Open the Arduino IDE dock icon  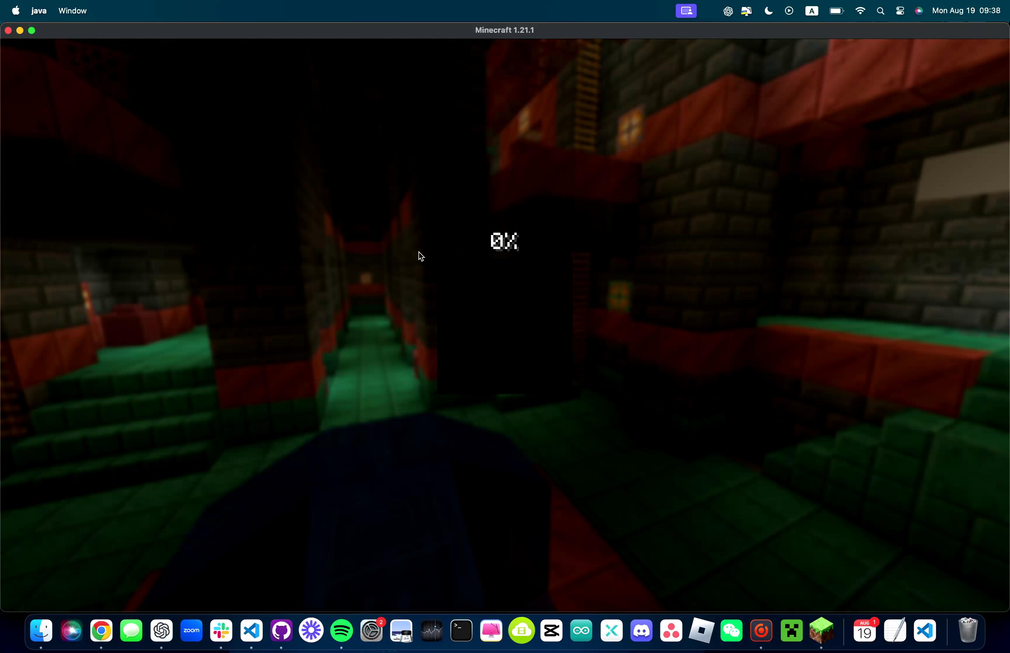[x=581, y=630]
